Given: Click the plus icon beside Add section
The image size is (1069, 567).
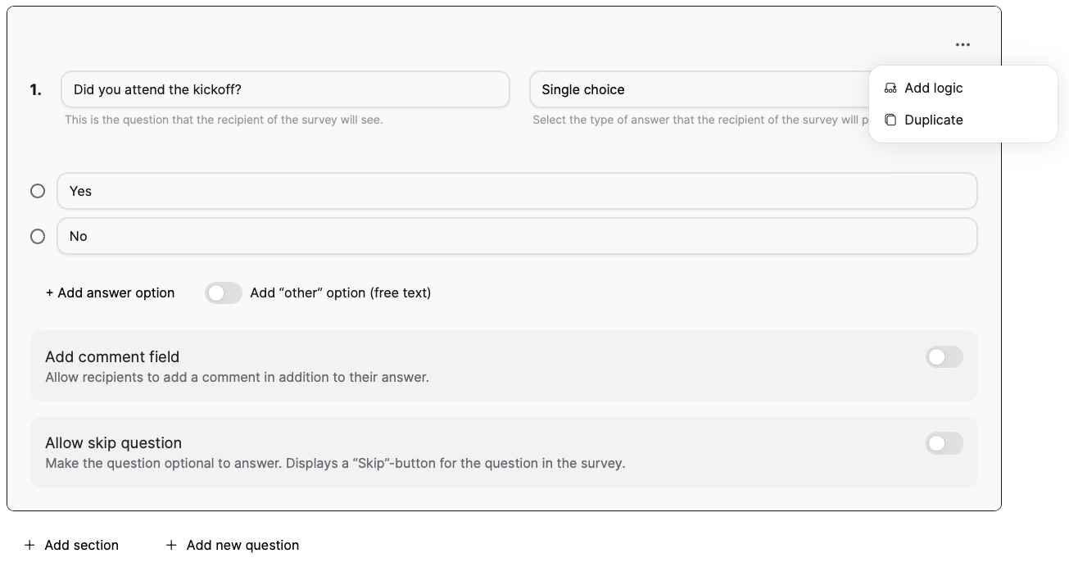Looking at the screenshot, I should tap(29, 546).
